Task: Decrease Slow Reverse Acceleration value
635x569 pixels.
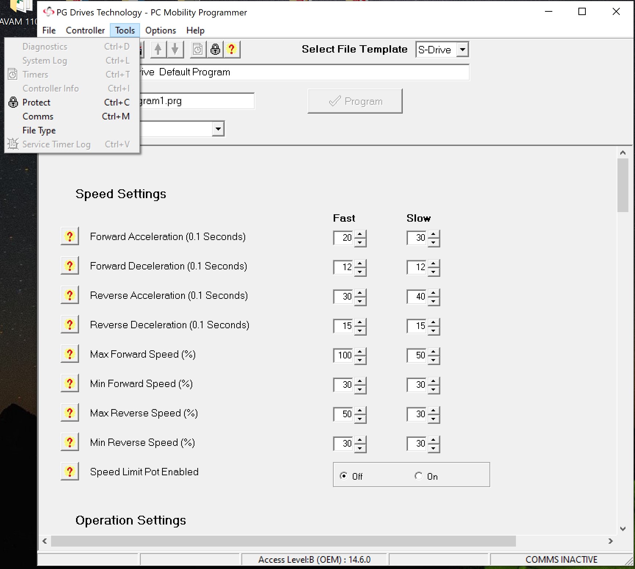Action: click(x=434, y=301)
